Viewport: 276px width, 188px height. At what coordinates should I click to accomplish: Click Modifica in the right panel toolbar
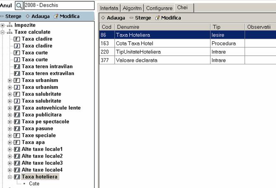click(168, 18)
